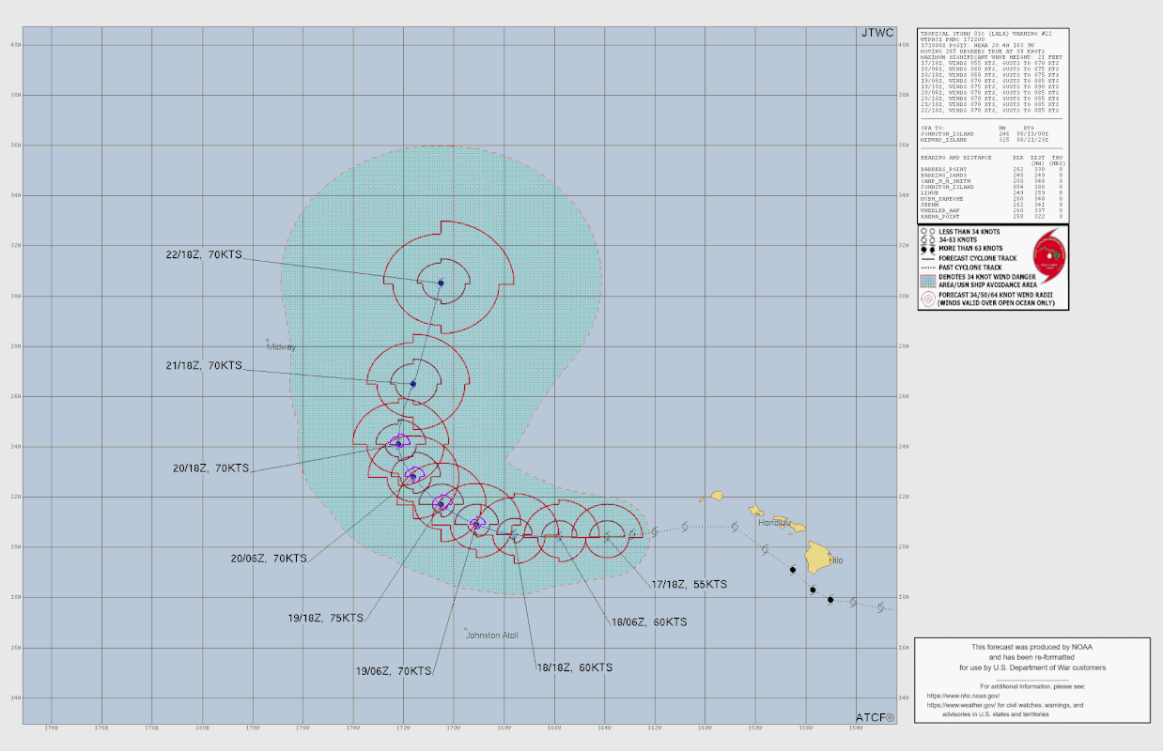Click the 18/18Z forecast position symbol
The width and height of the screenshot is (1163, 751).
pyautogui.click(x=515, y=533)
